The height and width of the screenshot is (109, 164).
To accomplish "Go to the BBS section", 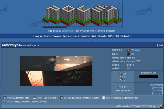I will 110,36.
